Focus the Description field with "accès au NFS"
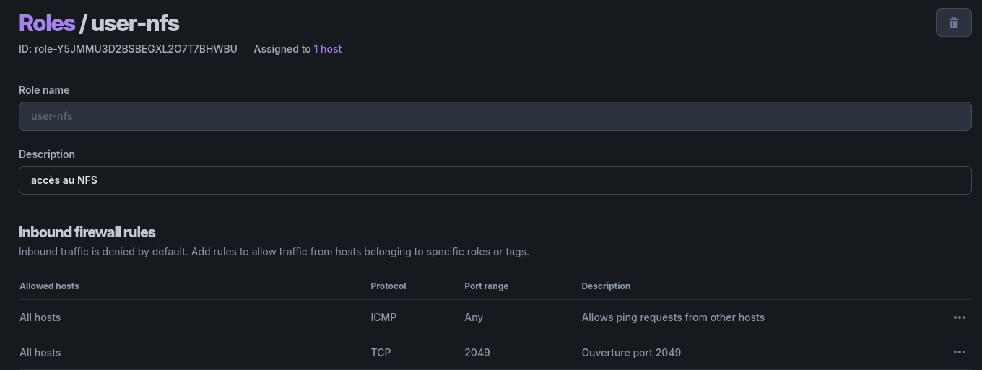The height and width of the screenshot is (370, 982). (x=495, y=180)
